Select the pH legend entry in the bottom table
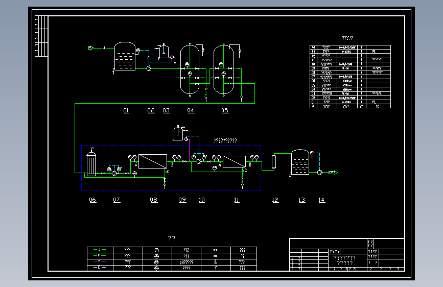This screenshot has width=443, height=287. tap(186, 262)
